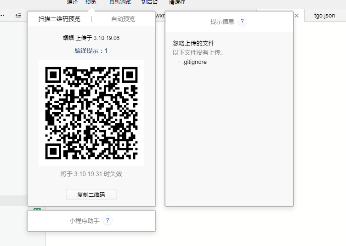The height and width of the screenshot is (246, 346).
Task: Click the 忽略上传的文件 heading
Action: coord(193,43)
